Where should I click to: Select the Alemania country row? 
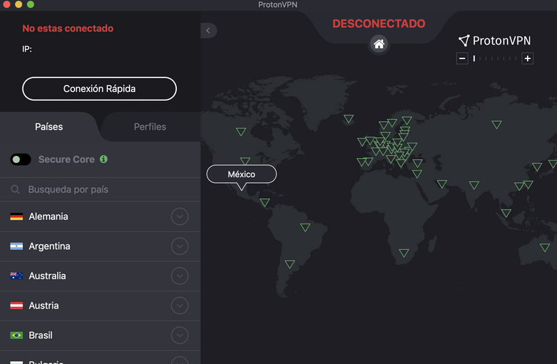[100, 216]
